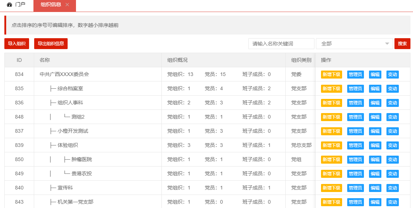
Task: Click the 导入组织 button
Action: 17,44
